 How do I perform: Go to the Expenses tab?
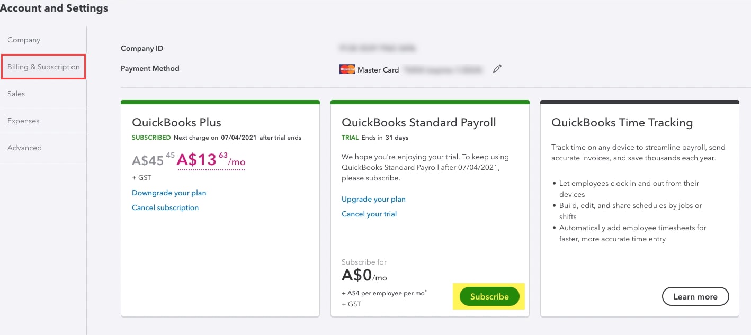coord(43,121)
